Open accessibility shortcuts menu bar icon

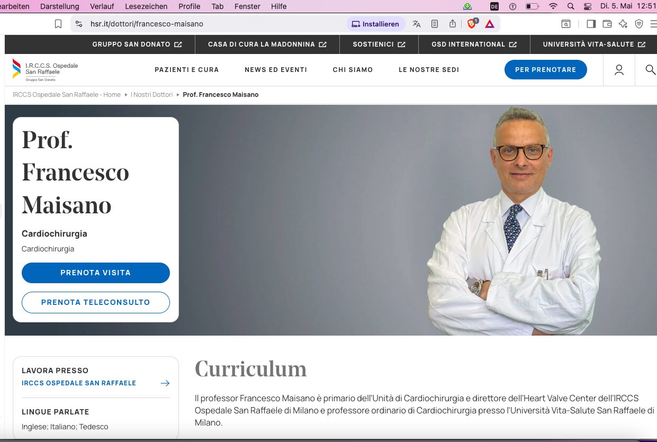pyautogui.click(x=512, y=6)
